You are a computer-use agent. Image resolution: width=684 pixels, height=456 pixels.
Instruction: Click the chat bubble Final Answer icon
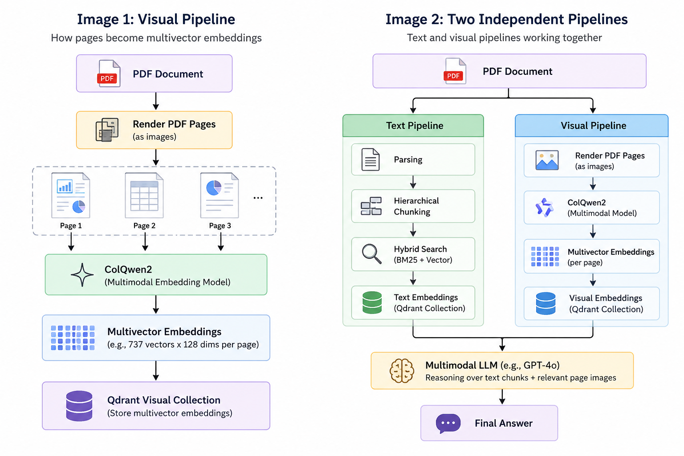448,423
